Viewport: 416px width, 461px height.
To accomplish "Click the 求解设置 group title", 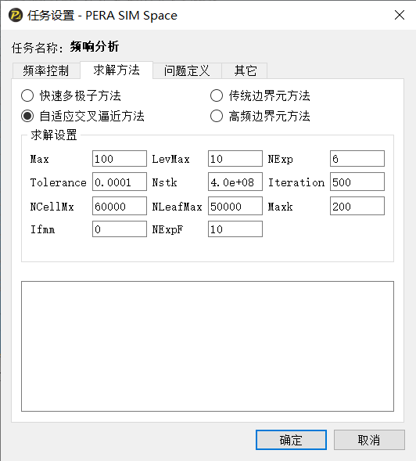I will coord(54,135).
